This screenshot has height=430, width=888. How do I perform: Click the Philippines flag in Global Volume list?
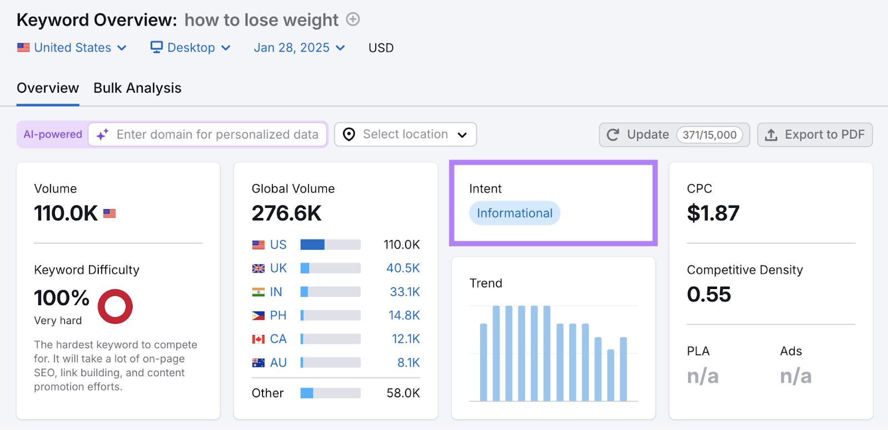pos(258,315)
